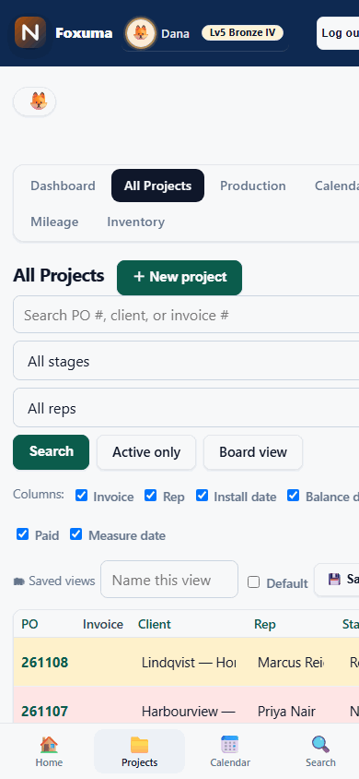
Task: Click the New project button
Action: (179, 277)
